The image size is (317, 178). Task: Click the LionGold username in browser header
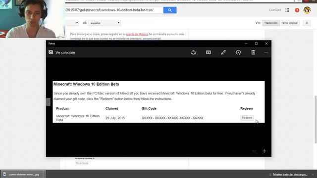[x=275, y=10]
